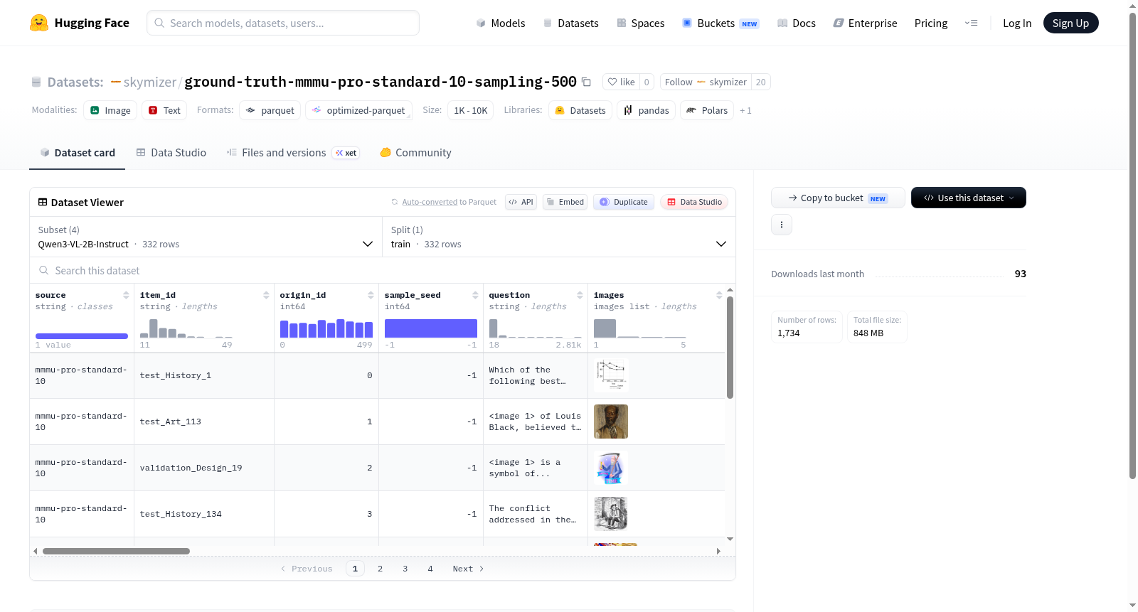This screenshot has width=1138, height=612.
Task: Open the Community tab
Action: (x=415, y=152)
